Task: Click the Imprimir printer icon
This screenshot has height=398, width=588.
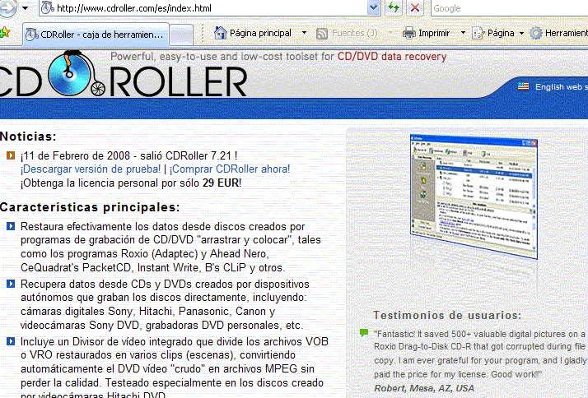Action: pyautogui.click(x=409, y=34)
